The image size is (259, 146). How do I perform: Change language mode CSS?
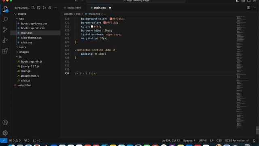point(219,141)
